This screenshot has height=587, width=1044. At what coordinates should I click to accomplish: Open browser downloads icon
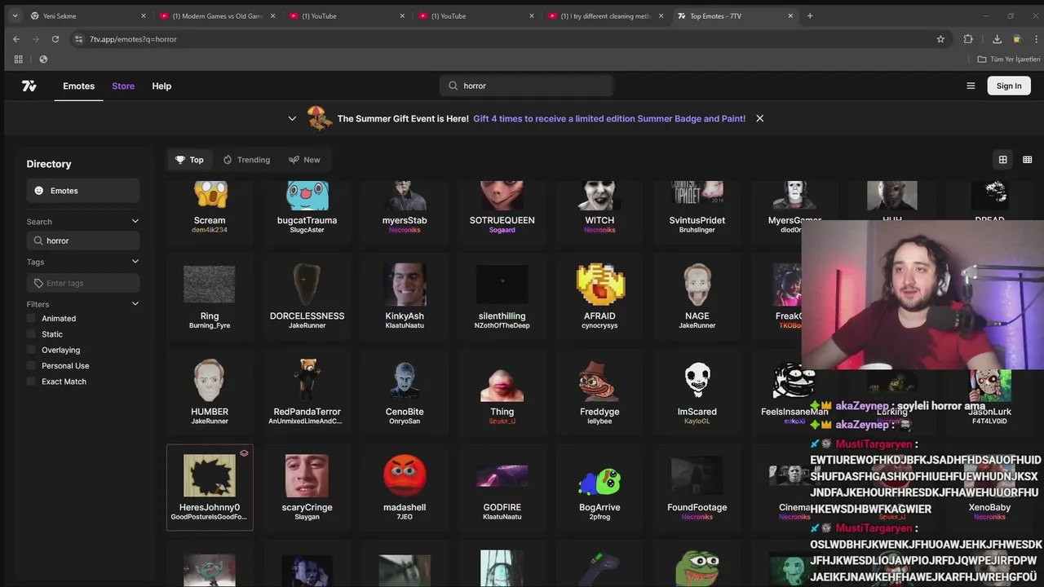click(x=997, y=39)
